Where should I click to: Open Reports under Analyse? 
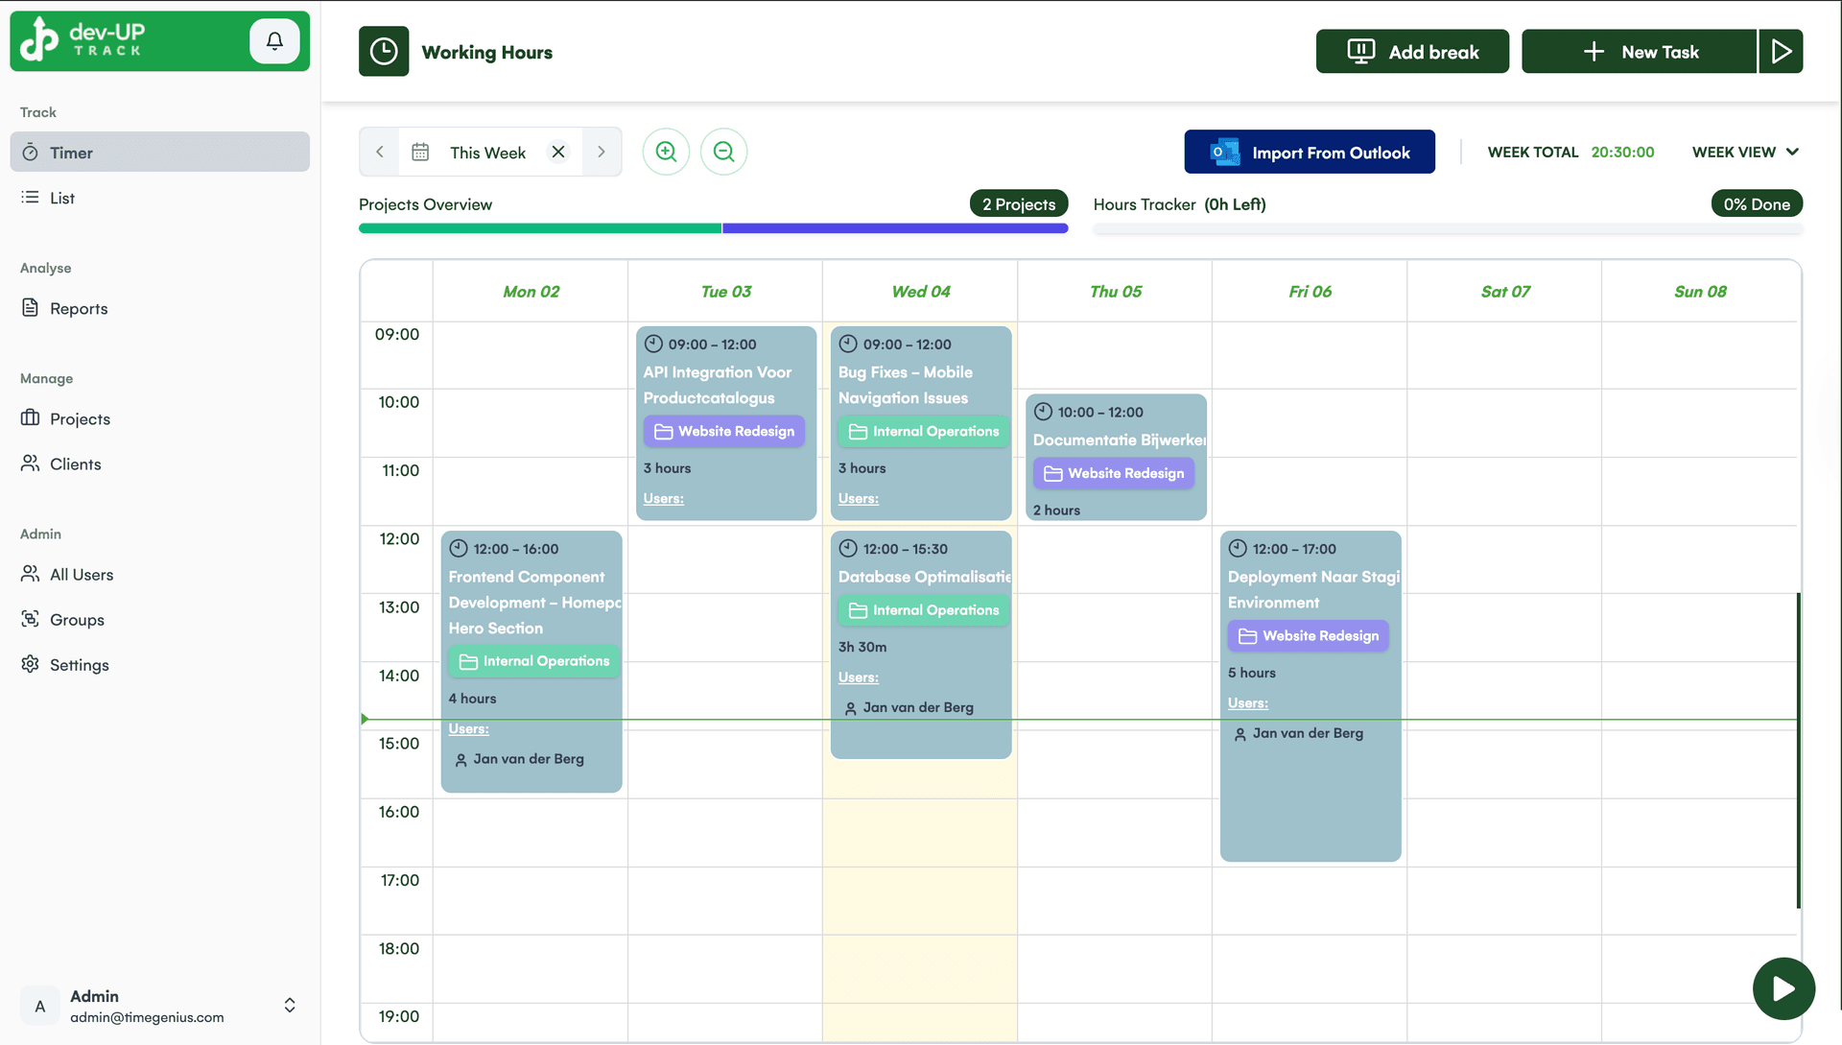tap(78, 308)
